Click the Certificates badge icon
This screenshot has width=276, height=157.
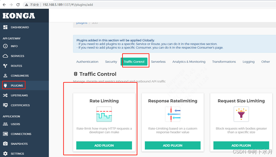pyautogui.click(x=5, y=105)
